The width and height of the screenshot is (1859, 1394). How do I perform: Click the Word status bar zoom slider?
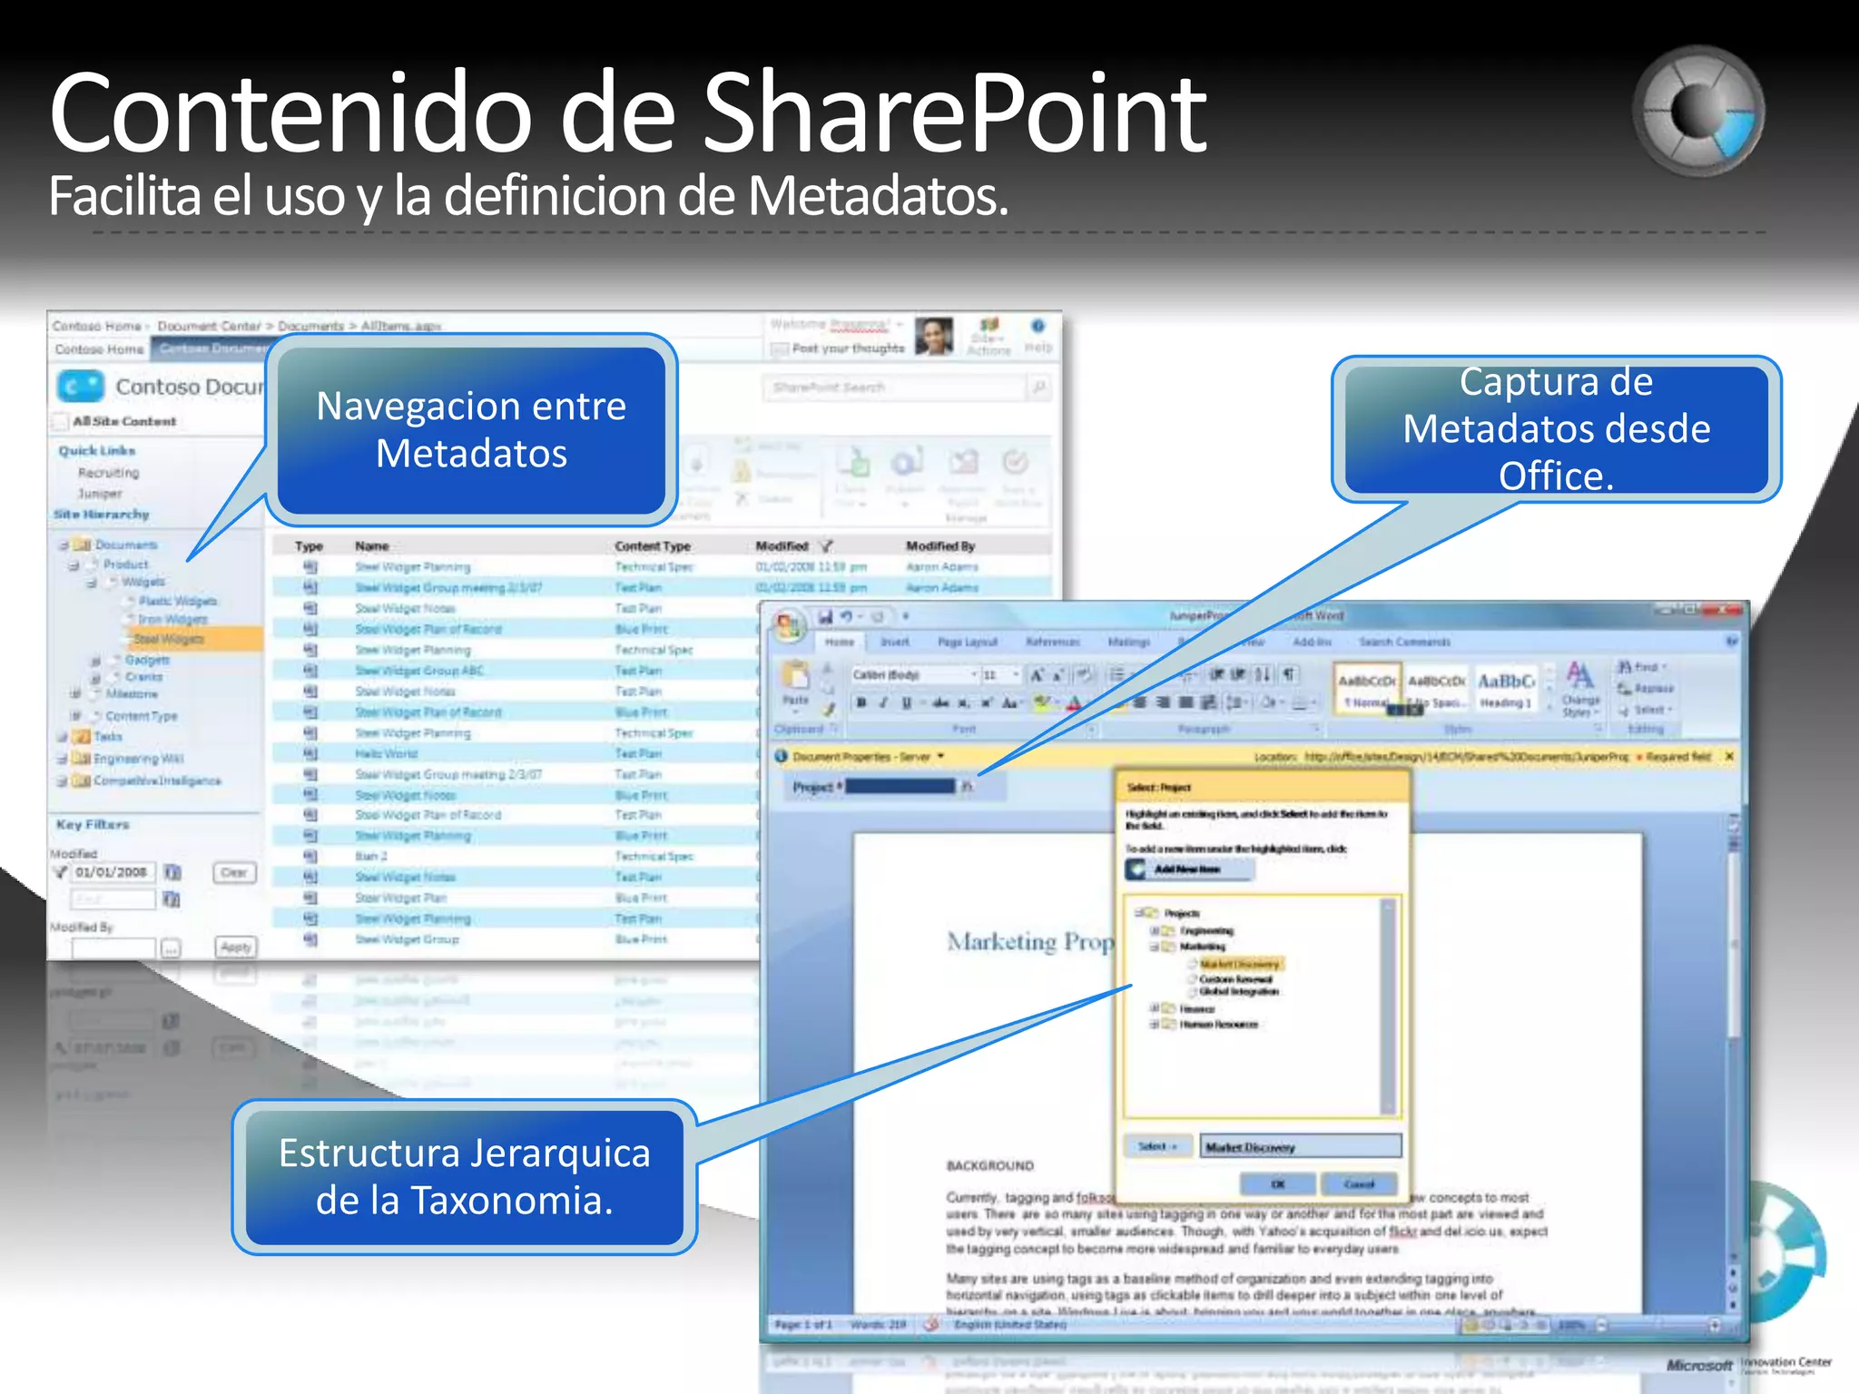(1657, 1325)
